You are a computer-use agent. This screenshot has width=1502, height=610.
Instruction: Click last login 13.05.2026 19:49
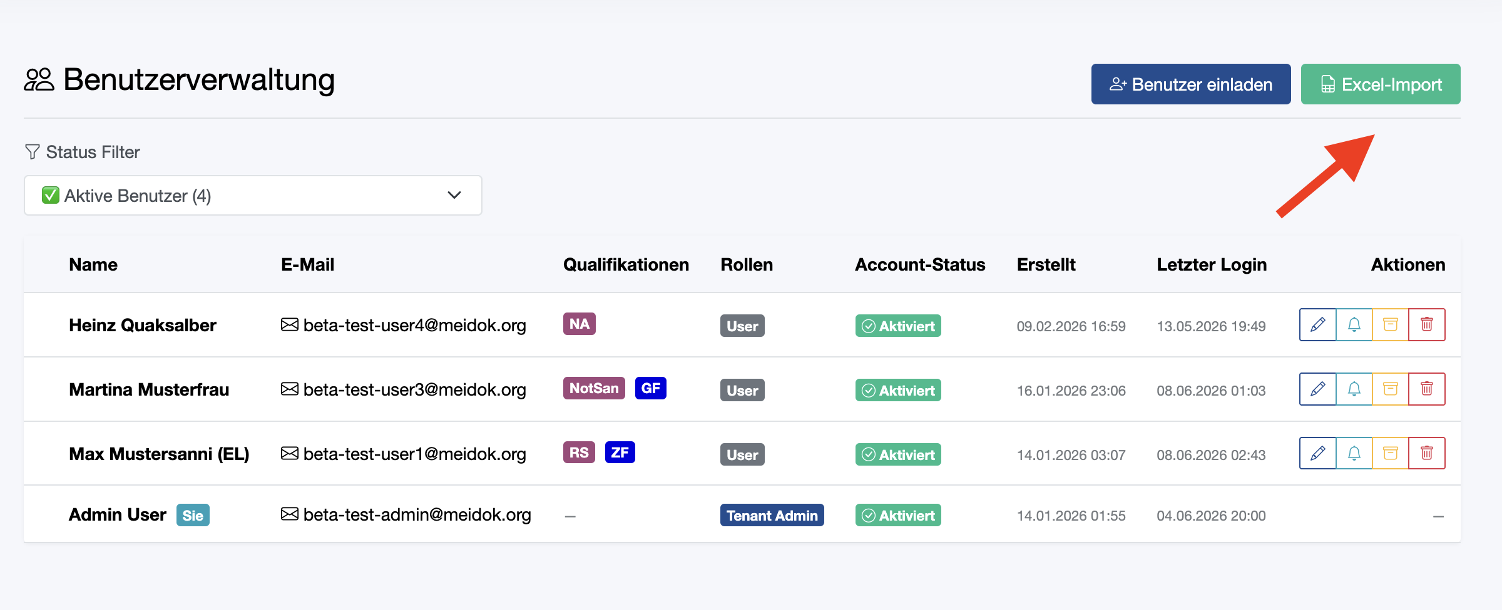(x=1212, y=326)
